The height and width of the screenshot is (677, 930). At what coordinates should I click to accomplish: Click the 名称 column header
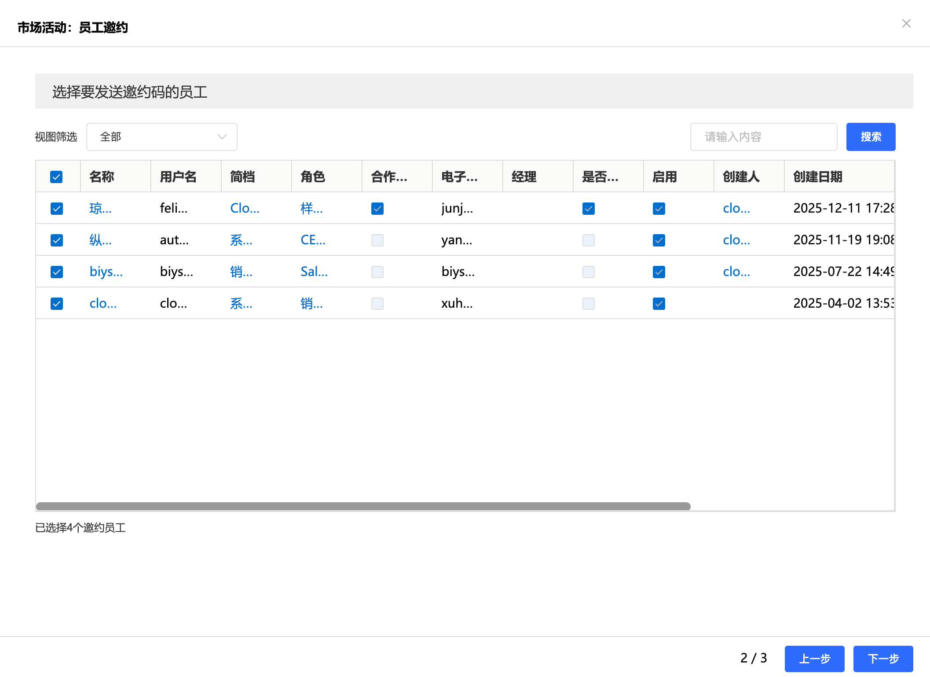tap(102, 177)
